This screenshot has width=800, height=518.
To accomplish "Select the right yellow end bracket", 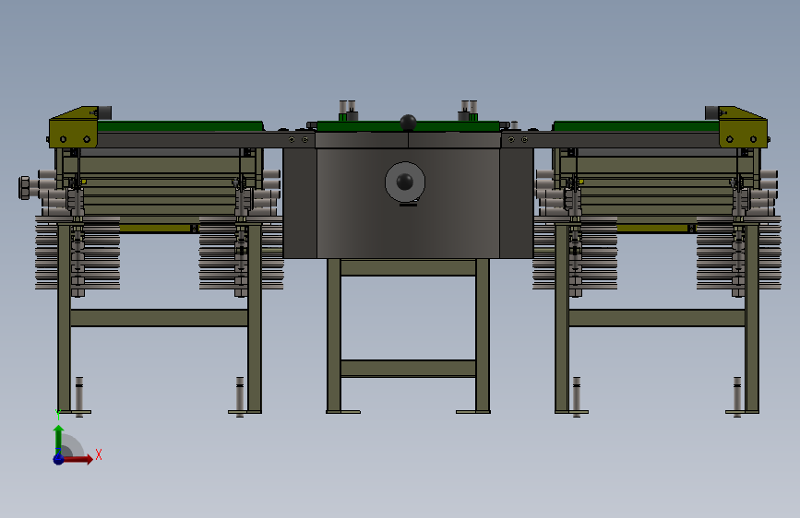I will click(x=743, y=127).
